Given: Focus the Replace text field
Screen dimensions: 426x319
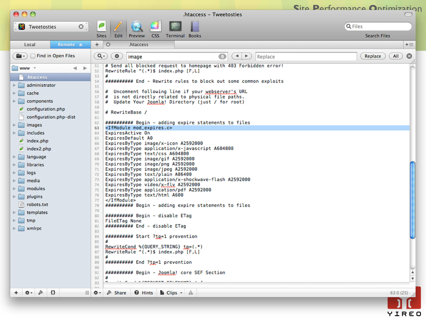Looking at the screenshot, I should (306, 56).
